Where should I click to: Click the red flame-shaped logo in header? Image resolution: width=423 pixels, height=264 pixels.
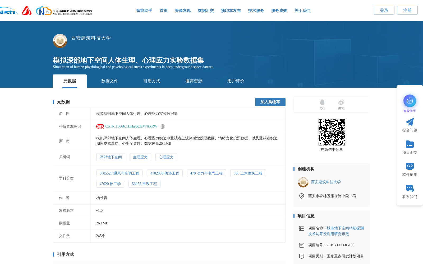pyautogui.click(x=27, y=11)
